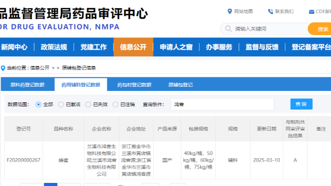This screenshot has width=331, height=186.
Task: Click the current location pin icon
Action: [x=3, y=68]
